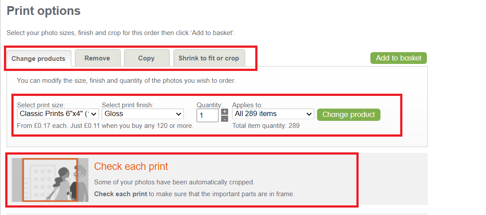The image size is (486, 215).
Task: Open the print finish Gloss dropdown
Action: click(x=143, y=114)
